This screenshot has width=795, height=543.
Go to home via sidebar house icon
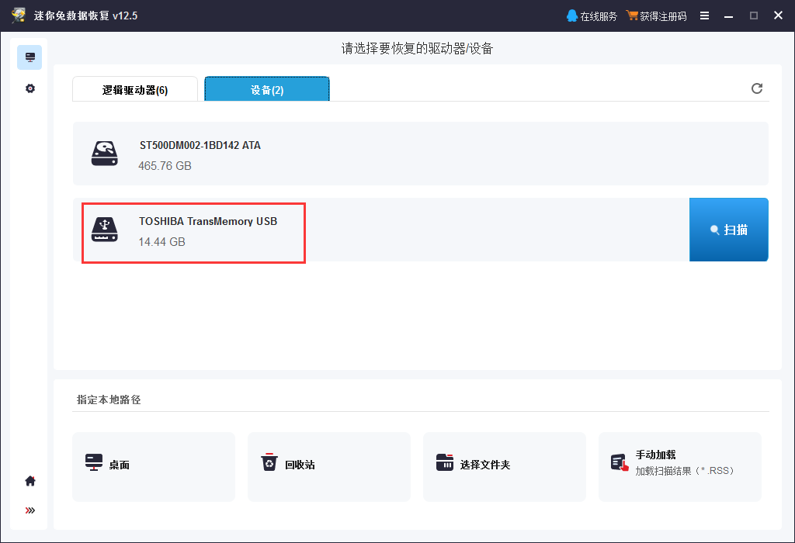coord(30,481)
